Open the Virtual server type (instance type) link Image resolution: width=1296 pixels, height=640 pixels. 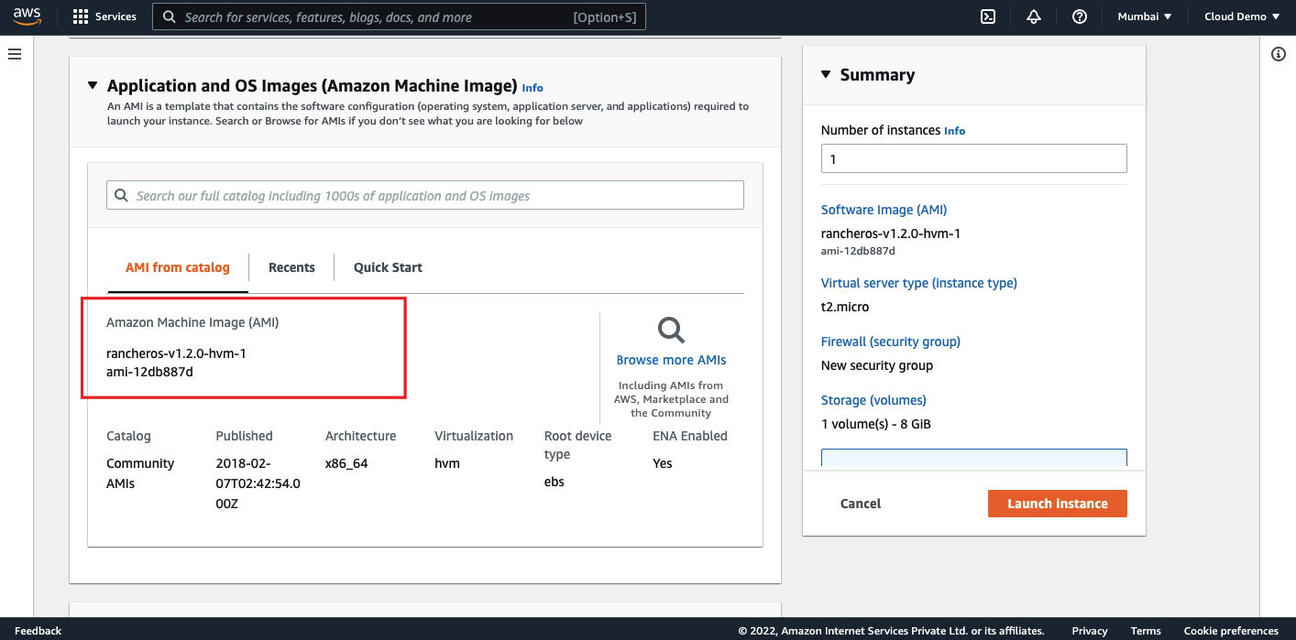(919, 283)
